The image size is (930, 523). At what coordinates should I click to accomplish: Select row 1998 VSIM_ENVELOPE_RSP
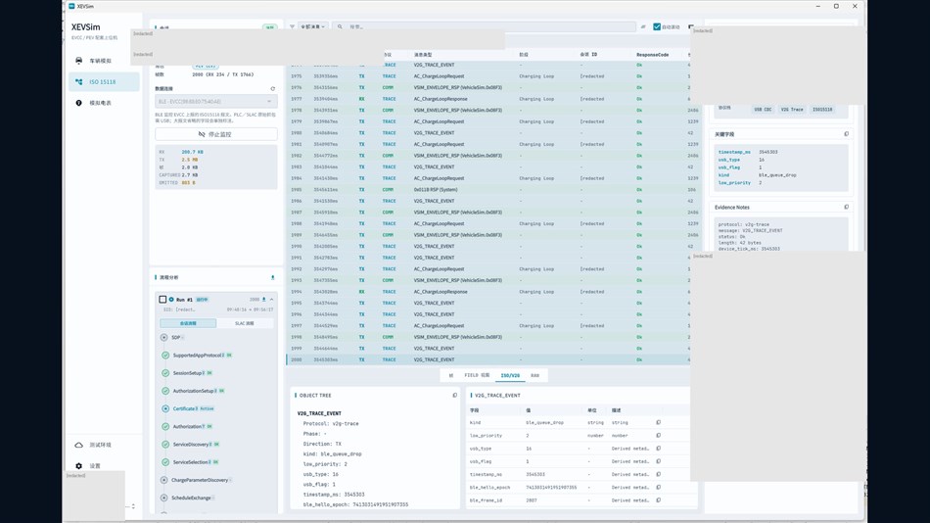tap(488, 337)
